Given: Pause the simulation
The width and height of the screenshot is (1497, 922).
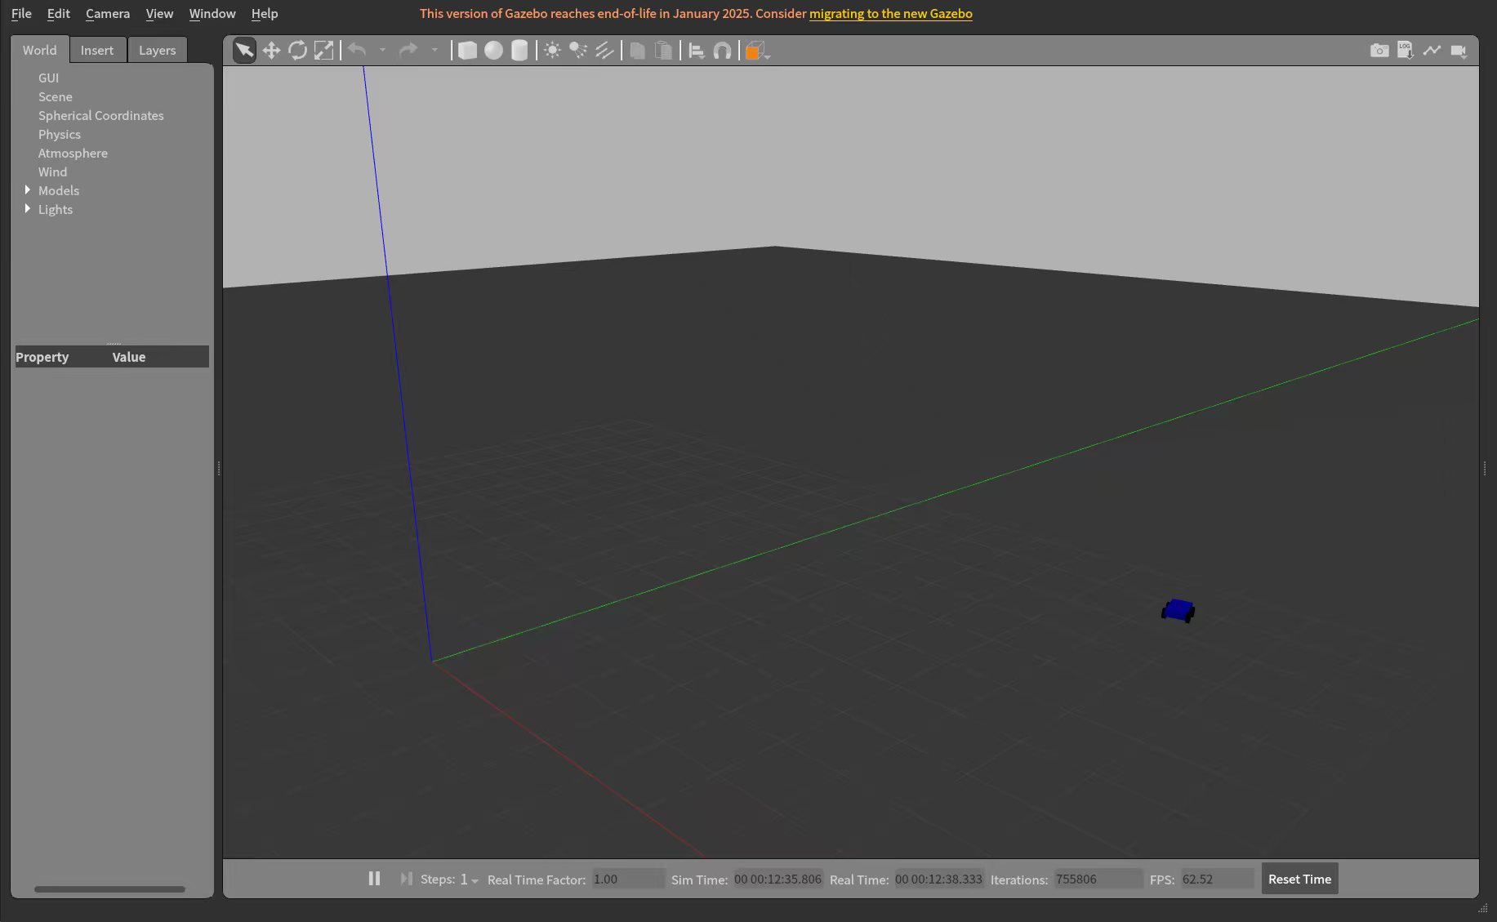Looking at the screenshot, I should [374, 879].
